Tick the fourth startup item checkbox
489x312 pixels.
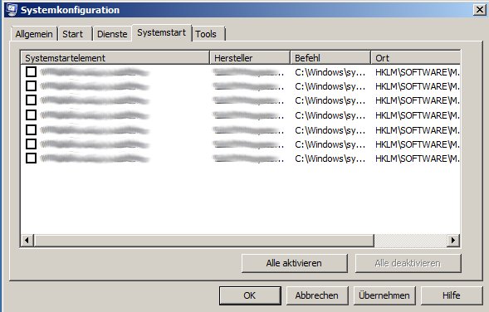pyautogui.click(x=31, y=115)
